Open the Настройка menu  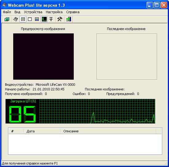point(54,12)
